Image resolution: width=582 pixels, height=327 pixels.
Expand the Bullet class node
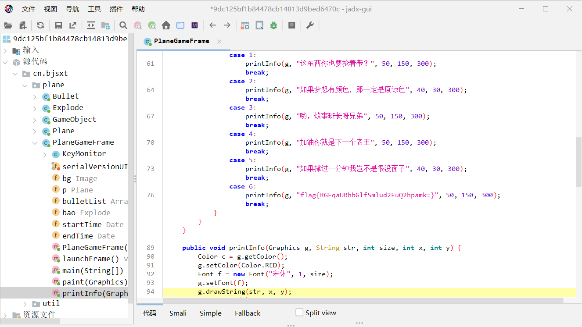(35, 96)
